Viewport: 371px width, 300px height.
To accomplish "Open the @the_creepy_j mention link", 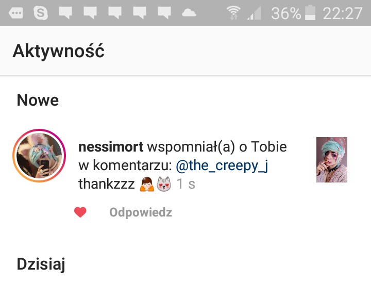I will [222, 165].
